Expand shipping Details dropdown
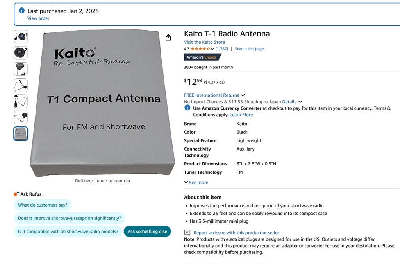The width and height of the screenshot is (400, 264). tap(300, 102)
